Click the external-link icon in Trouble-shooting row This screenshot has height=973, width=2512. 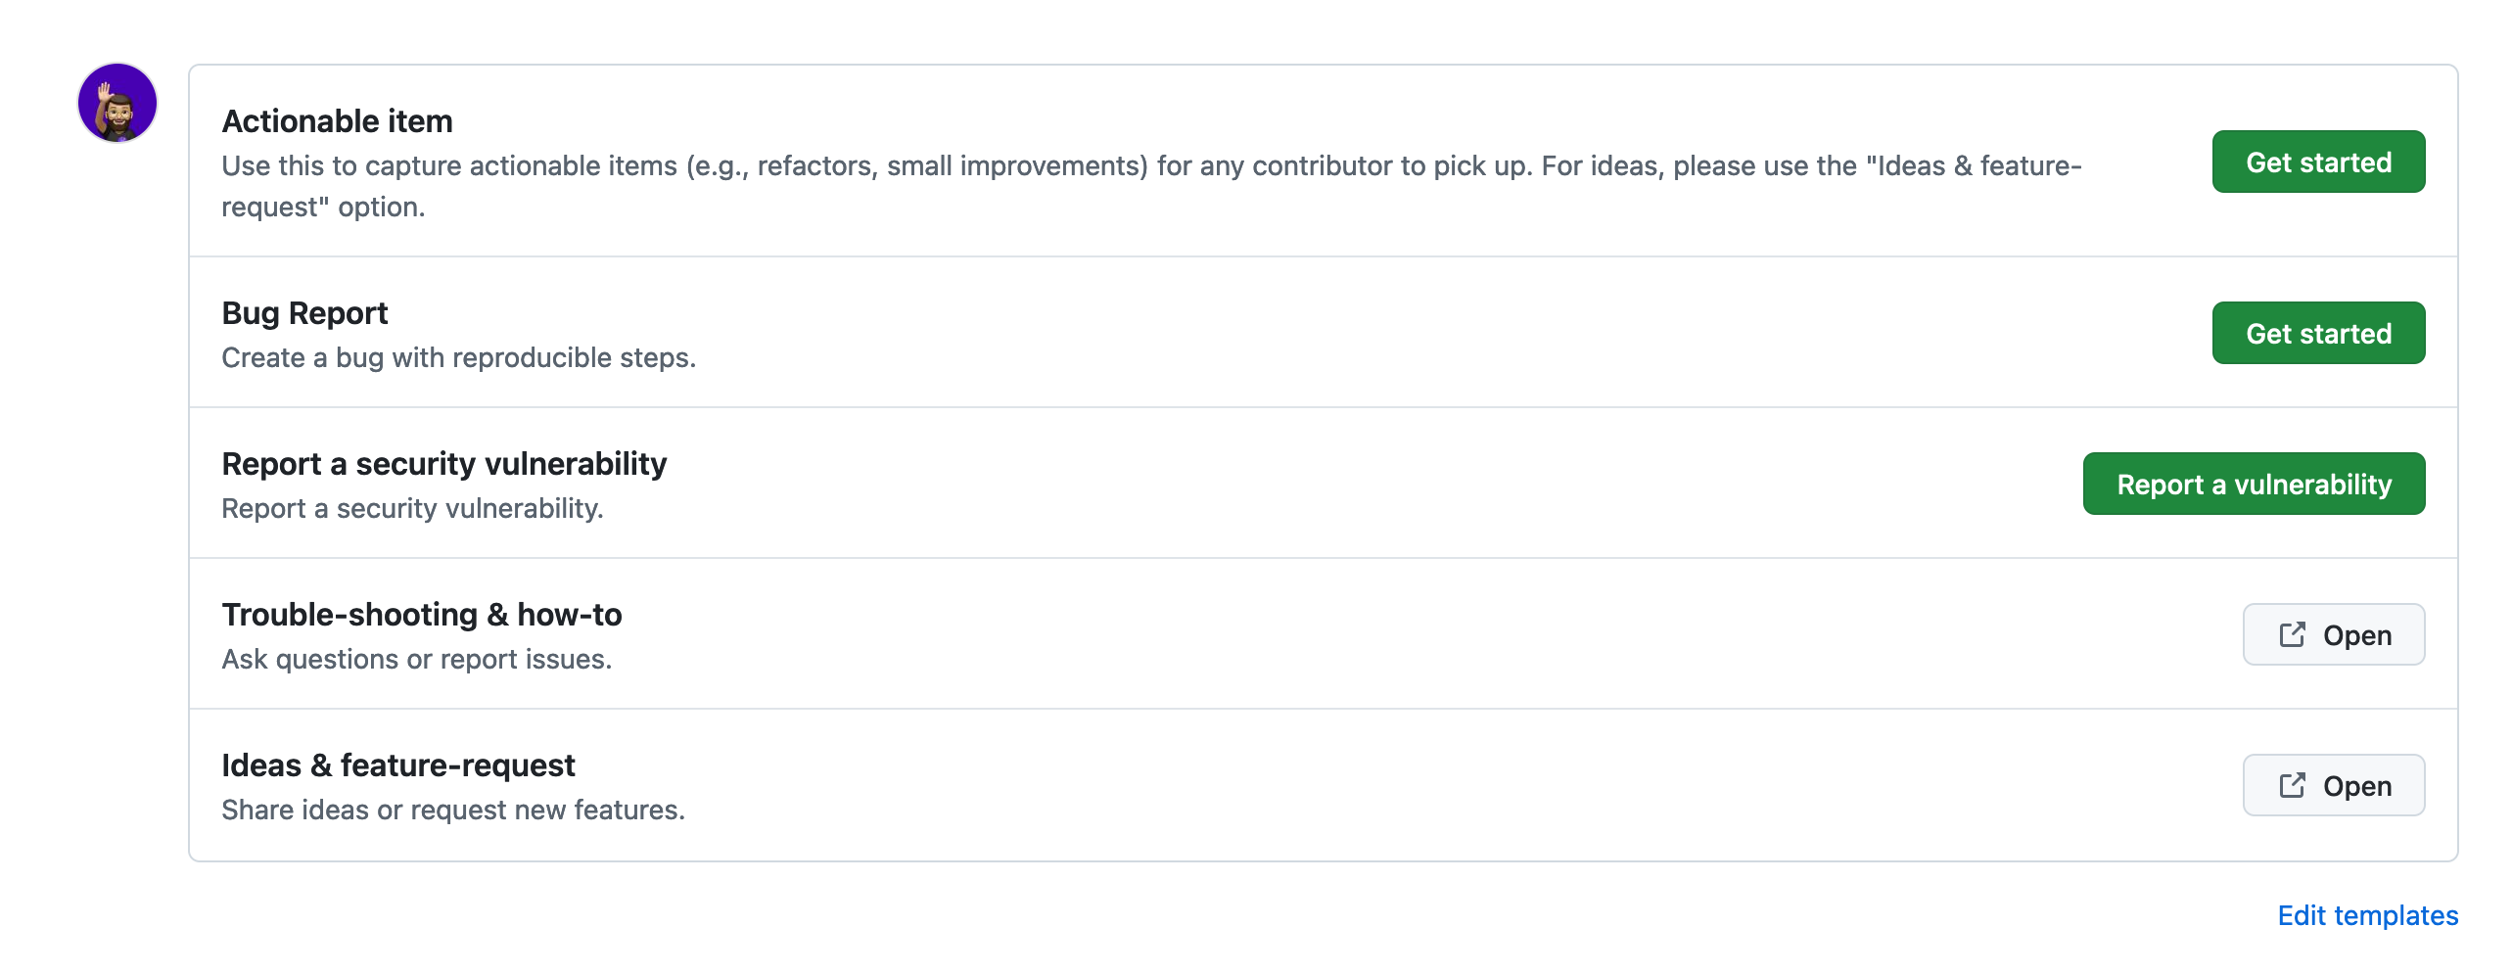[x=2292, y=634]
